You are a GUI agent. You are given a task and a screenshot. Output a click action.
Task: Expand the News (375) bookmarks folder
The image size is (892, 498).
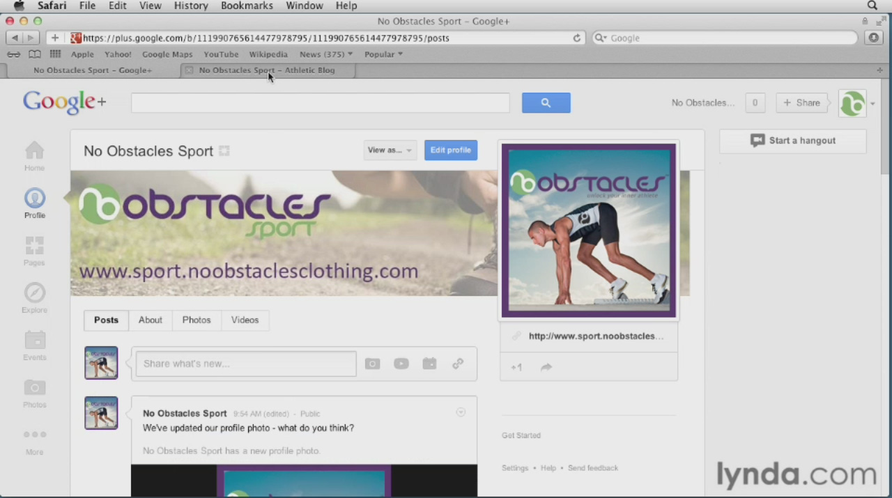pyautogui.click(x=326, y=54)
